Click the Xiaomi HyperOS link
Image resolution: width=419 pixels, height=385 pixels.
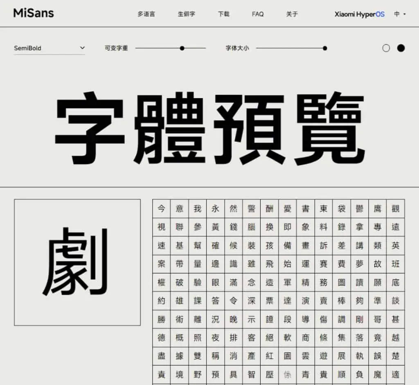[x=360, y=14]
